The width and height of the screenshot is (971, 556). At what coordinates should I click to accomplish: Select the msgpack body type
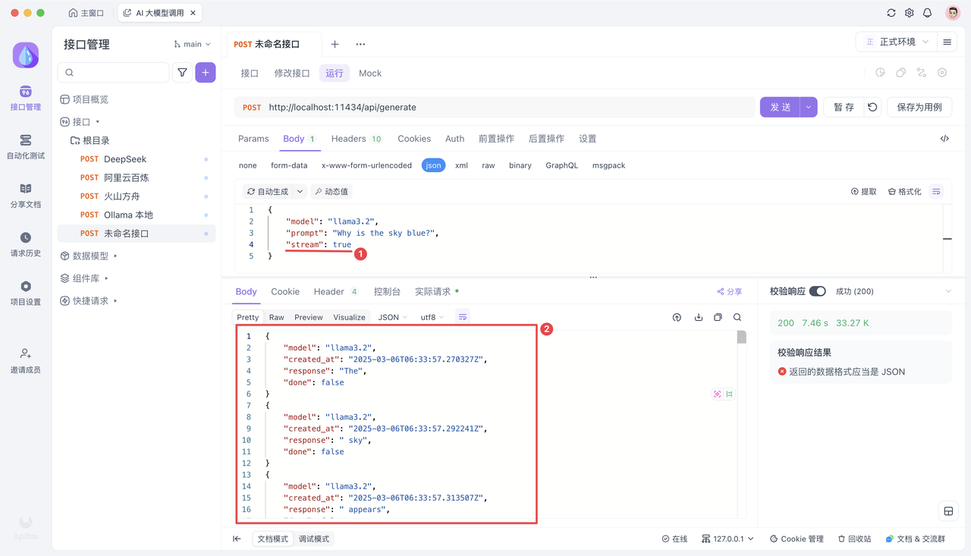pyautogui.click(x=608, y=165)
